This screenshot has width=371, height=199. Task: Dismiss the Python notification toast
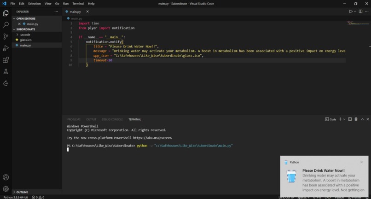[361, 162]
